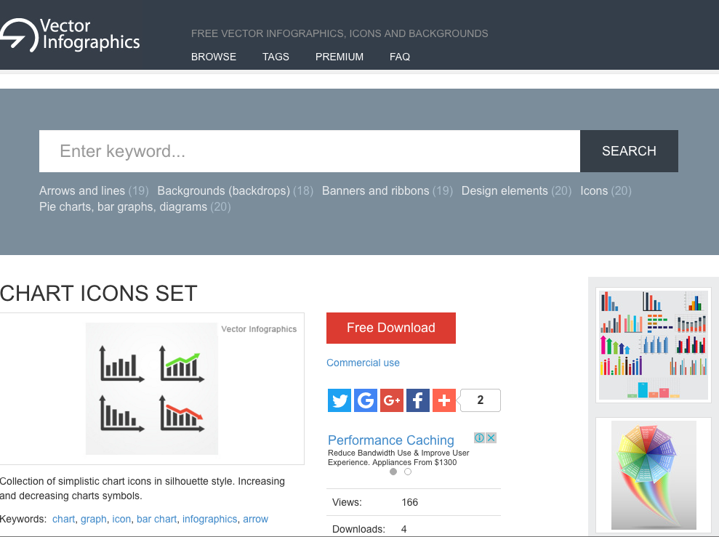Viewport: 719px width, 537px height.
Task: Open the rainbow color wheel thumbnail in the sidebar
Action: click(x=653, y=475)
